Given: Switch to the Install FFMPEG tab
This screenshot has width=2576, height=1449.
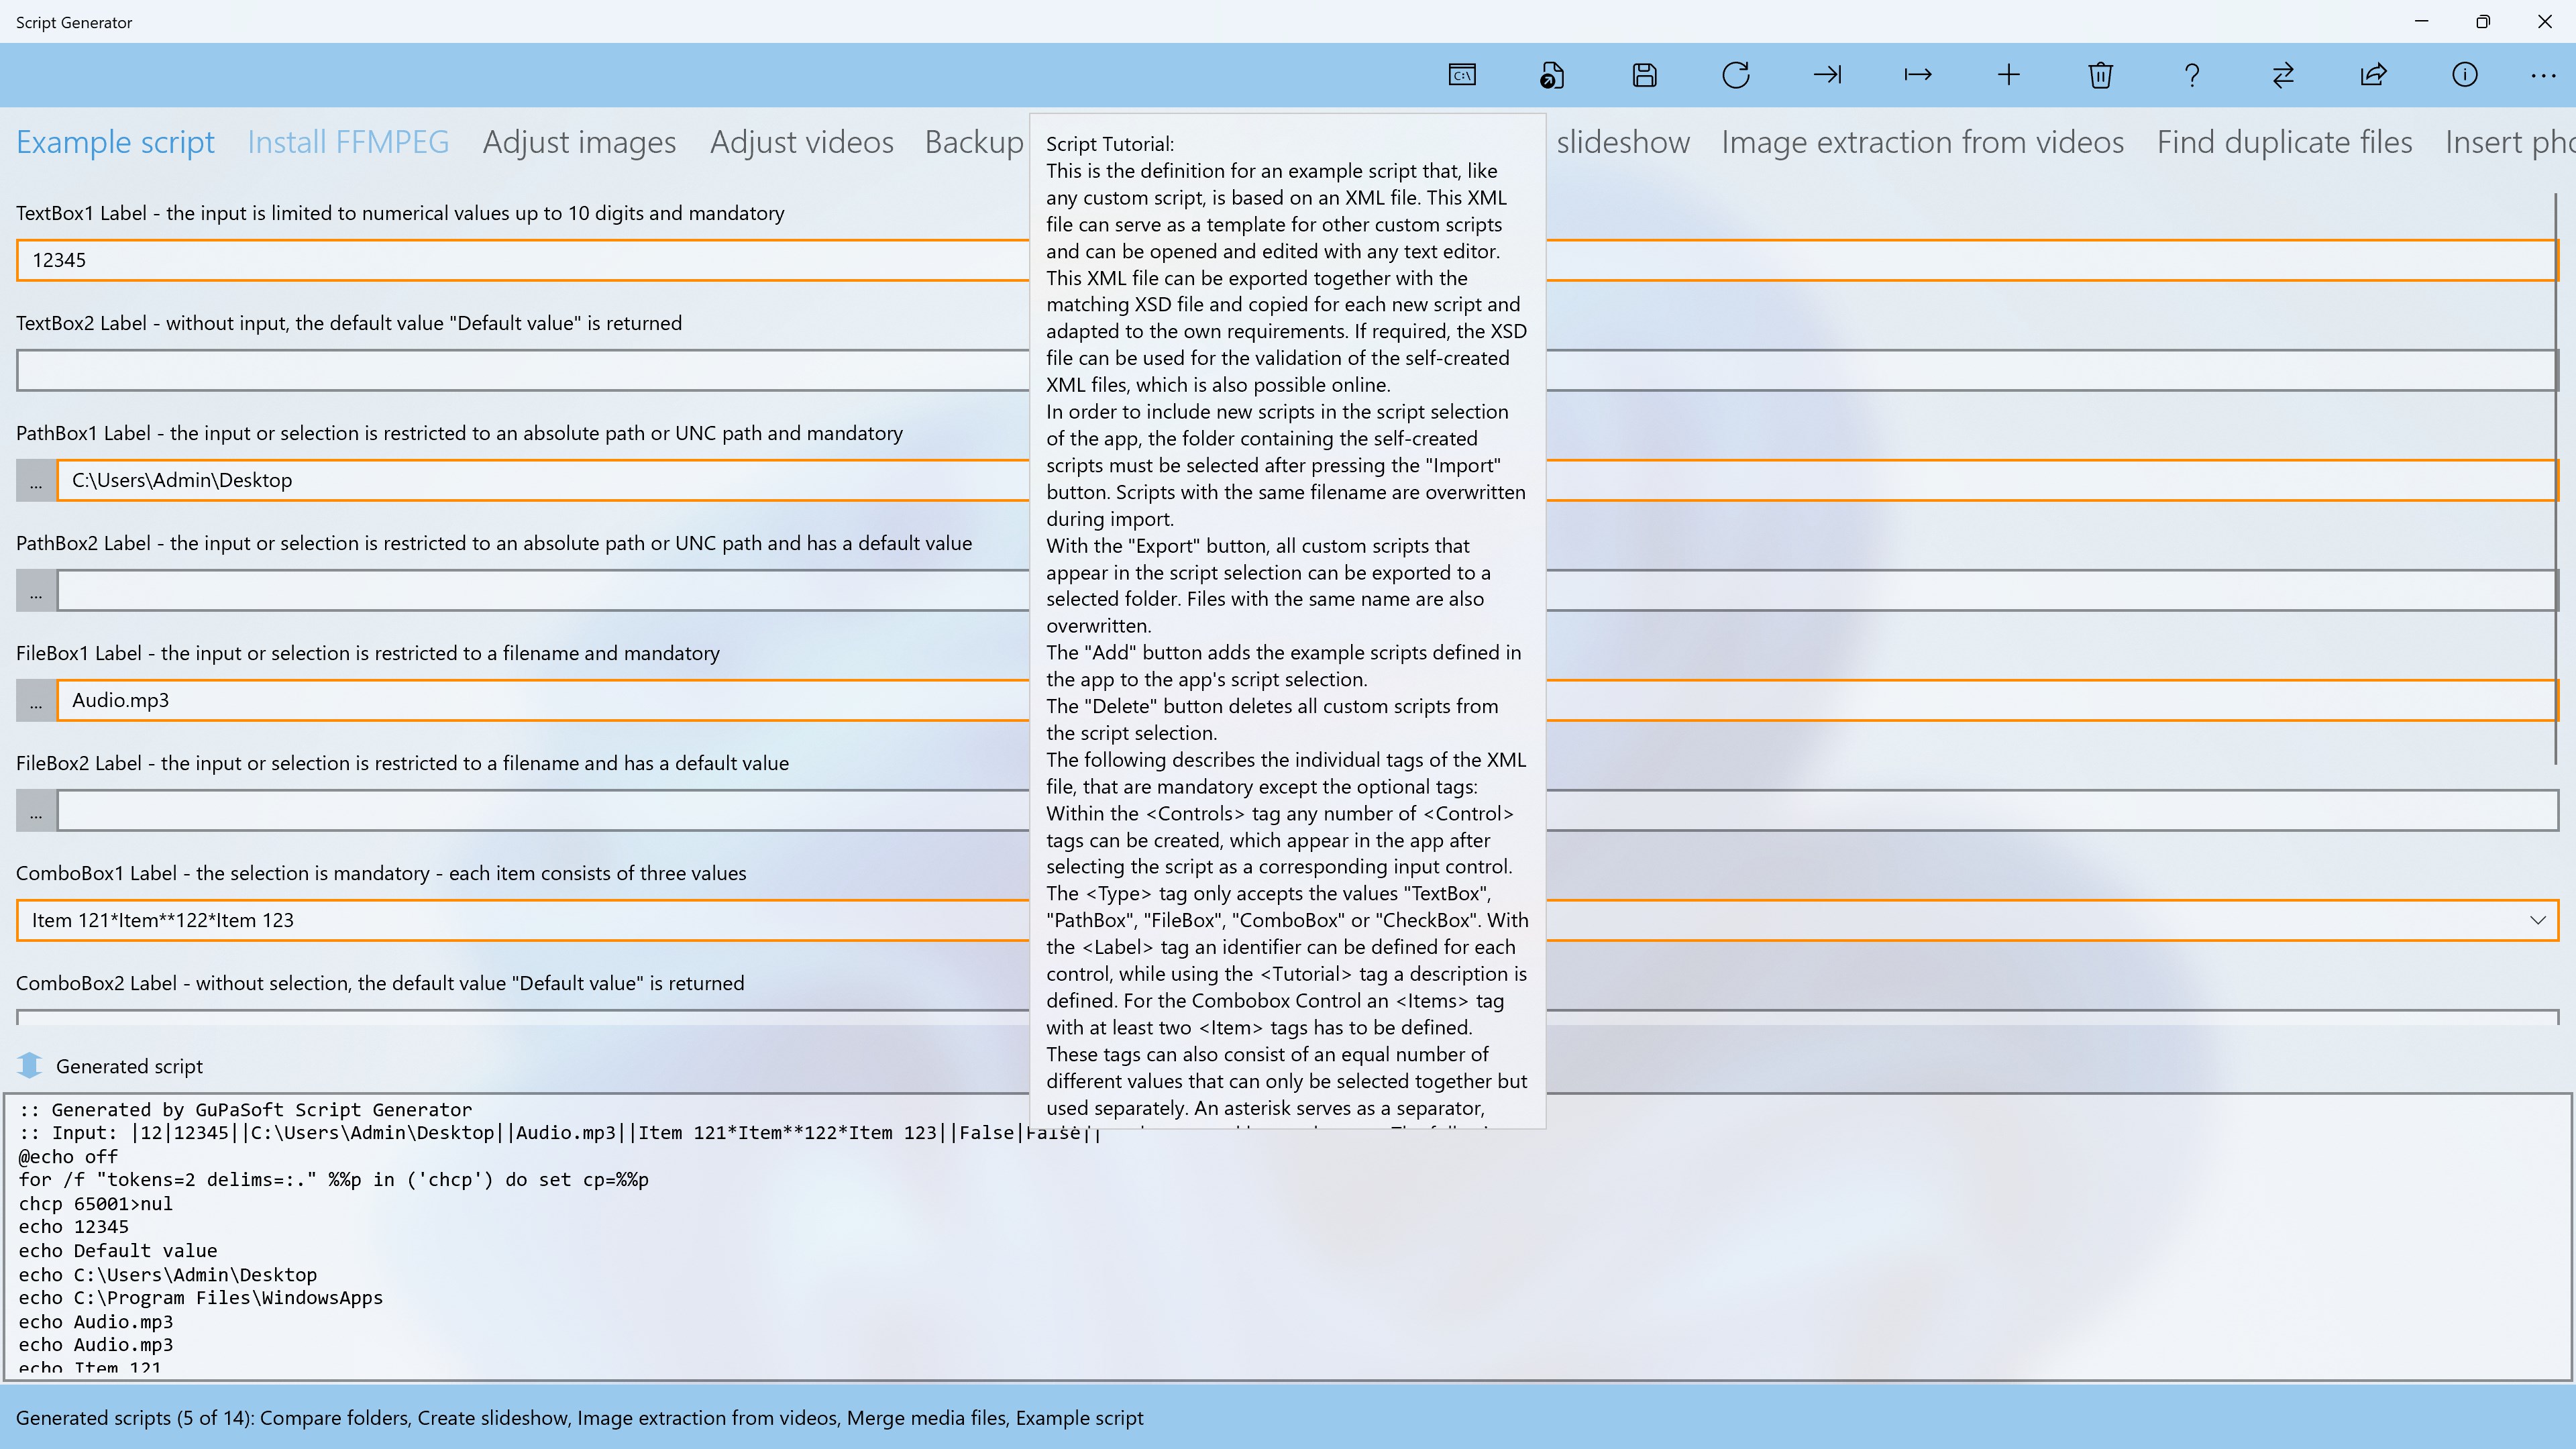Looking at the screenshot, I should click(348, 142).
